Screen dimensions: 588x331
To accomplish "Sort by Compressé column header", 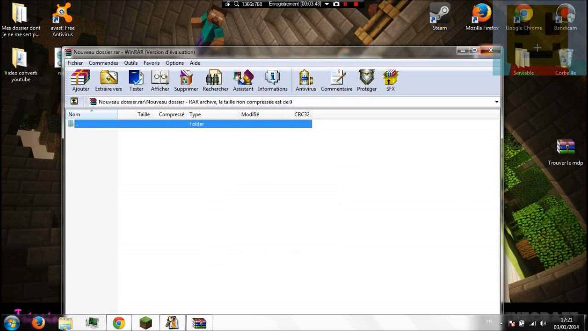I will pos(170,114).
